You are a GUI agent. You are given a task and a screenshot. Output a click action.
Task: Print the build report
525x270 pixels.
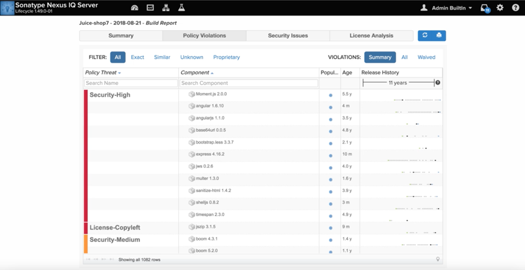[439, 35]
